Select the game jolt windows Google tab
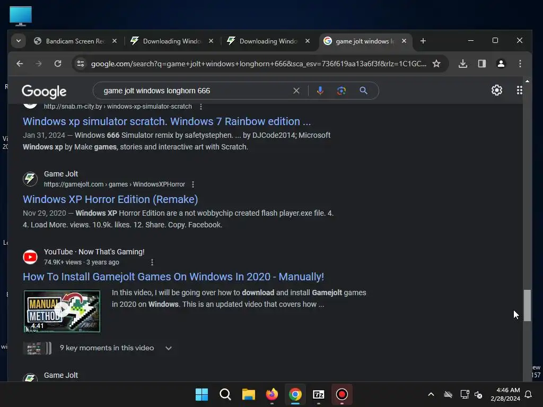This screenshot has width=543, height=407. 365,41
